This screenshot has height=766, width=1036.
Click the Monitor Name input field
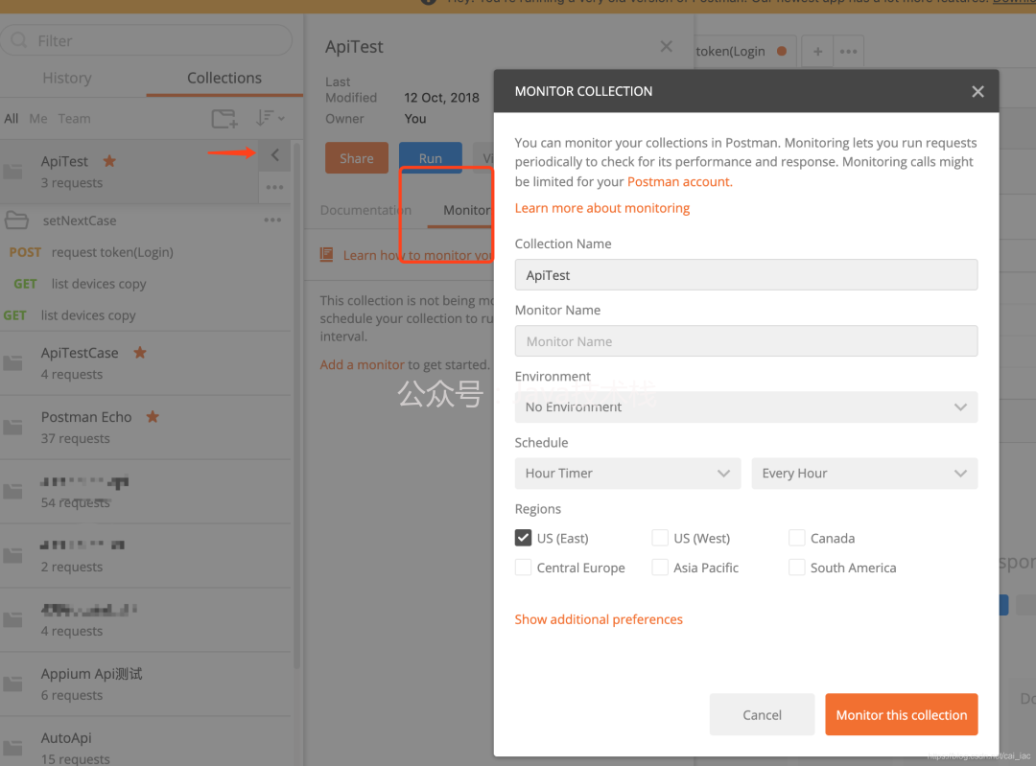pyautogui.click(x=746, y=340)
